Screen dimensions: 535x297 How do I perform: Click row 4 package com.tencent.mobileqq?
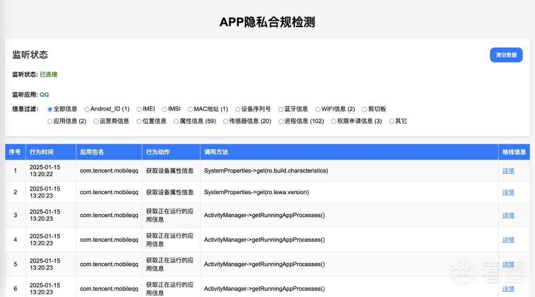109,240
